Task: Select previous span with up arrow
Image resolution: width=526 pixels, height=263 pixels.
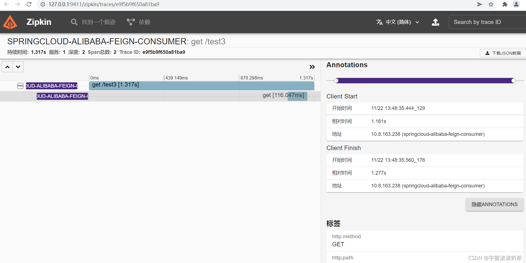Action: click(x=8, y=67)
